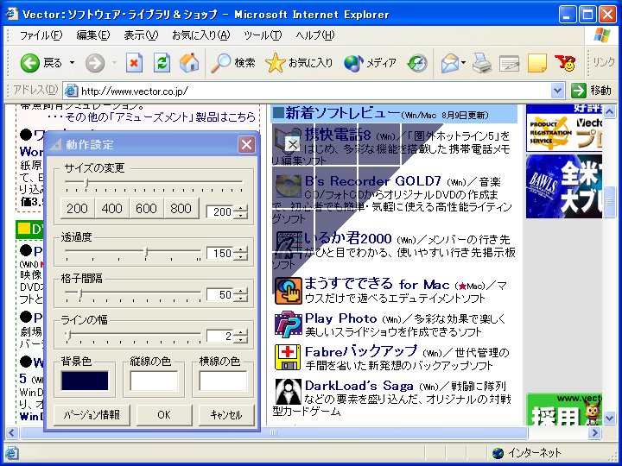Open the ファイル(F) menu
622x466 pixels.
click(41, 35)
